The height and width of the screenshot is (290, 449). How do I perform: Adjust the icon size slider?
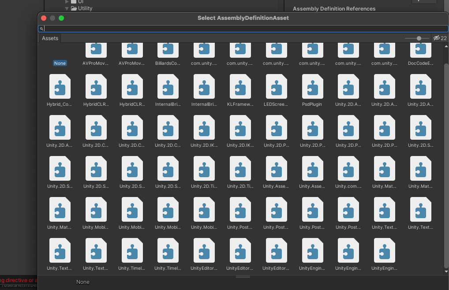coord(419,38)
